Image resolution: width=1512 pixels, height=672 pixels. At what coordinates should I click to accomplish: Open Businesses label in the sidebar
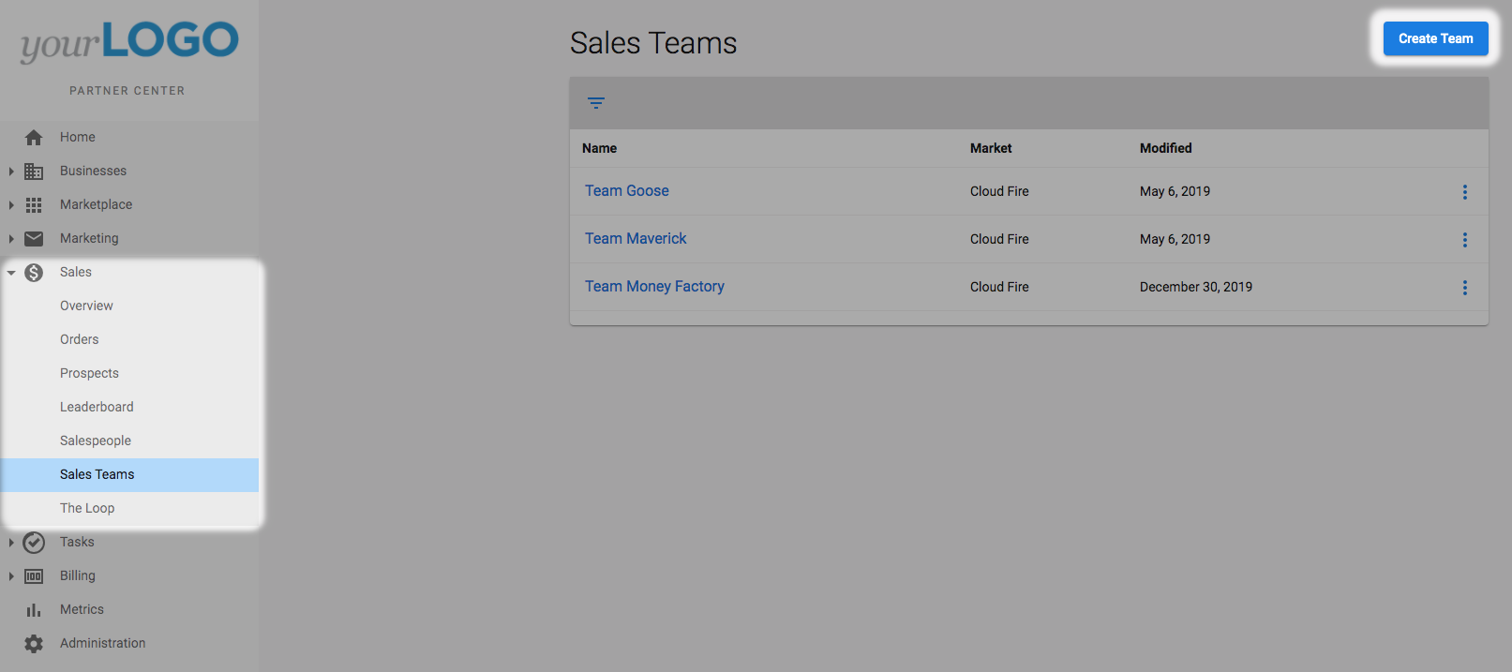(x=93, y=171)
